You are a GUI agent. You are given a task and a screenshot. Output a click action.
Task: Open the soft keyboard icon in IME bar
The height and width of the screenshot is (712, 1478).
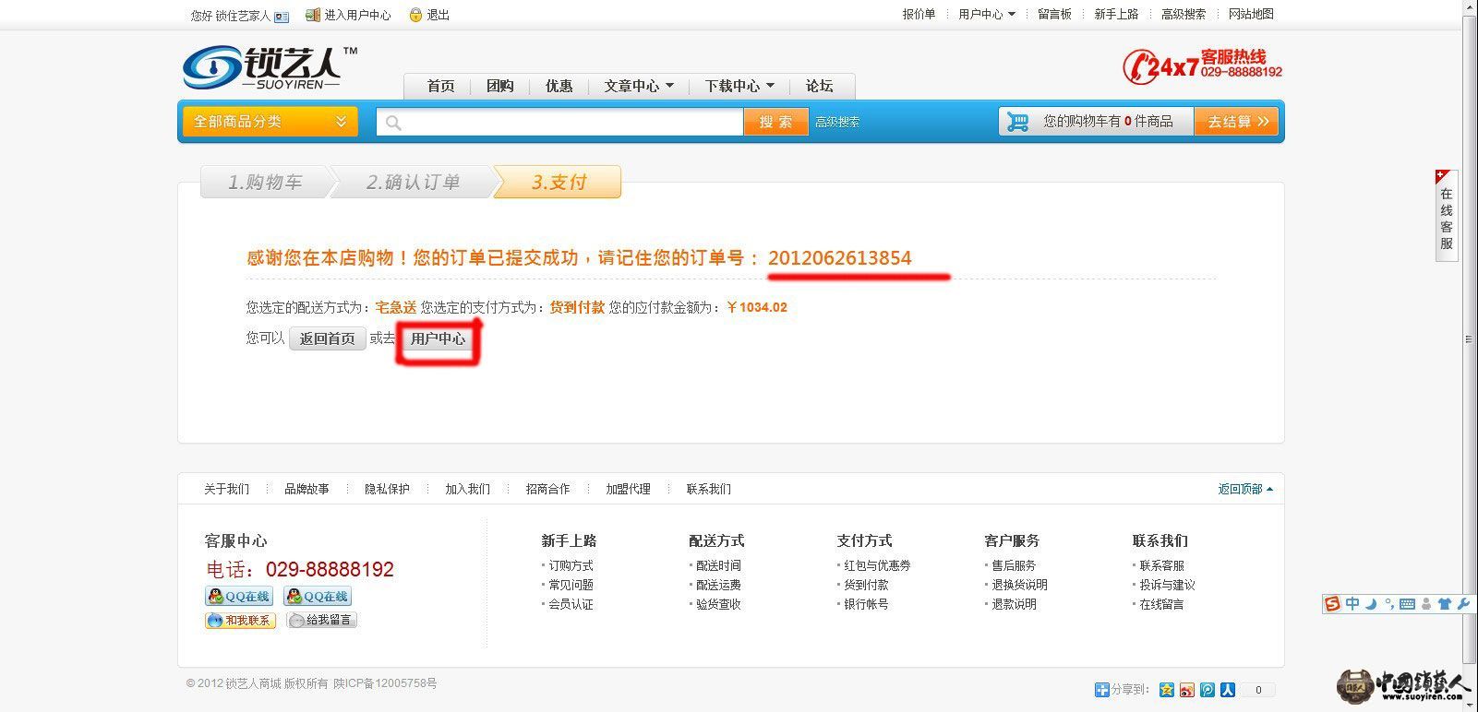point(1407,604)
